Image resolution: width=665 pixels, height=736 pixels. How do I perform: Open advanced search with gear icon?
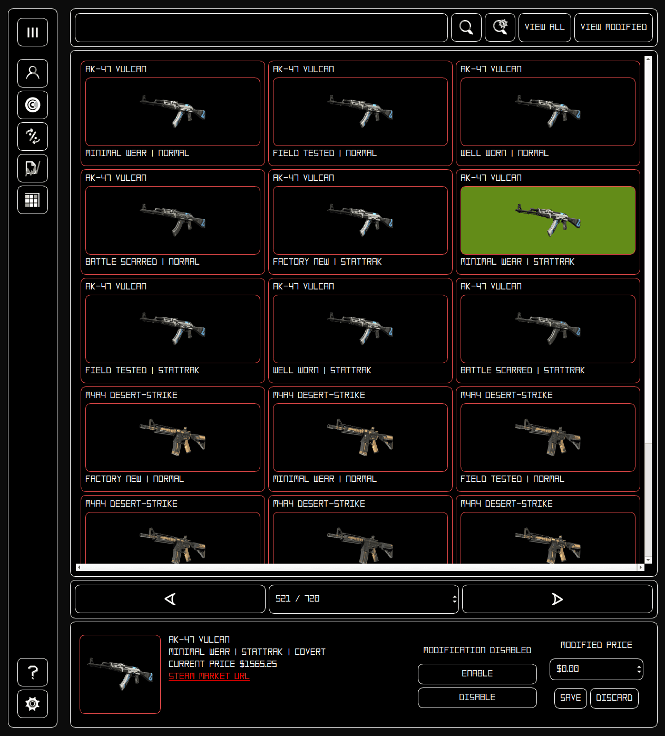click(500, 27)
